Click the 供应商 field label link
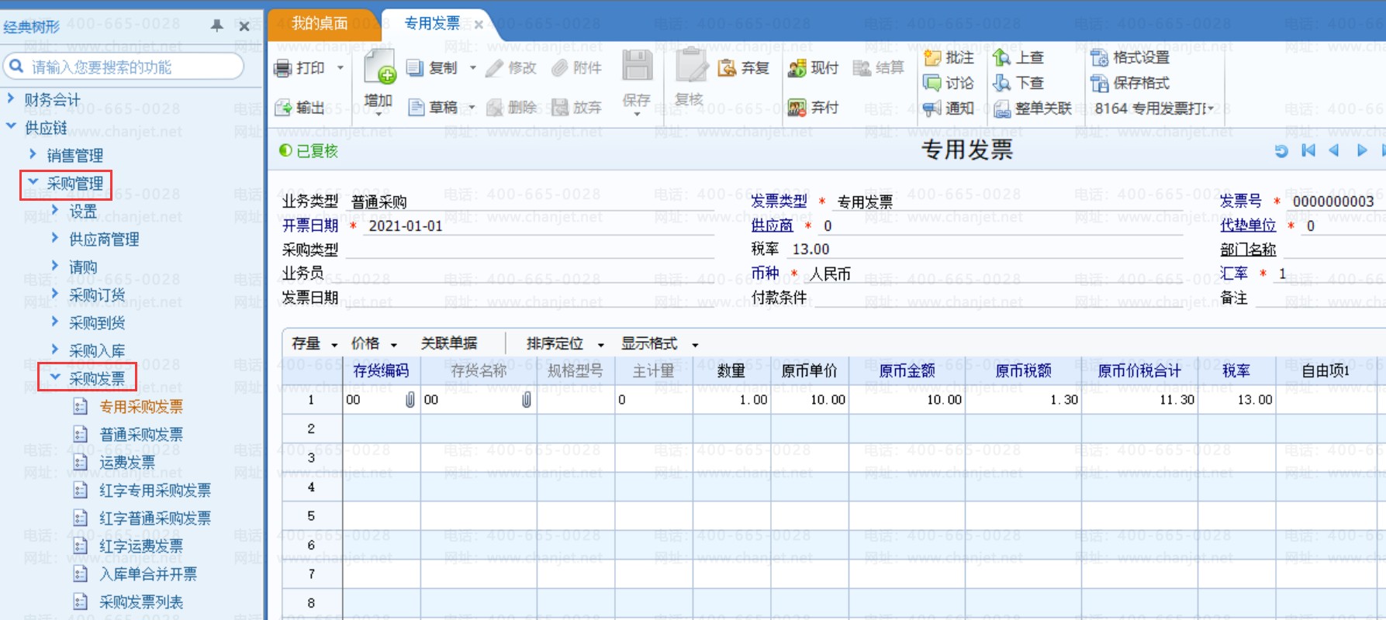This screenshot has width=1386, height=620. click(x=772, y=226)
